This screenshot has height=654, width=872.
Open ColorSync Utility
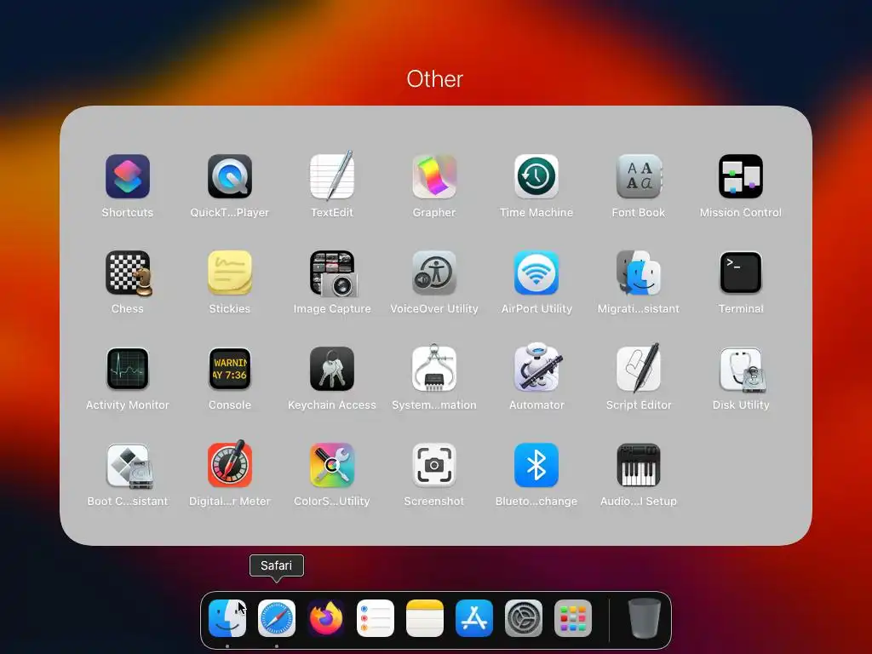point(332,465)
